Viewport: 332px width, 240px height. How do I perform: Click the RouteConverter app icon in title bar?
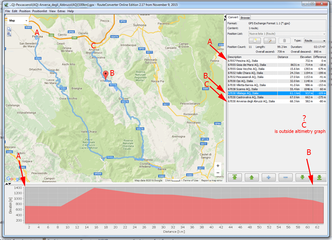click(x=6, y=5)
